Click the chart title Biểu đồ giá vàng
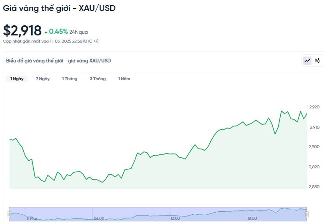Screen dimensions: 325x224 (59, 61)
